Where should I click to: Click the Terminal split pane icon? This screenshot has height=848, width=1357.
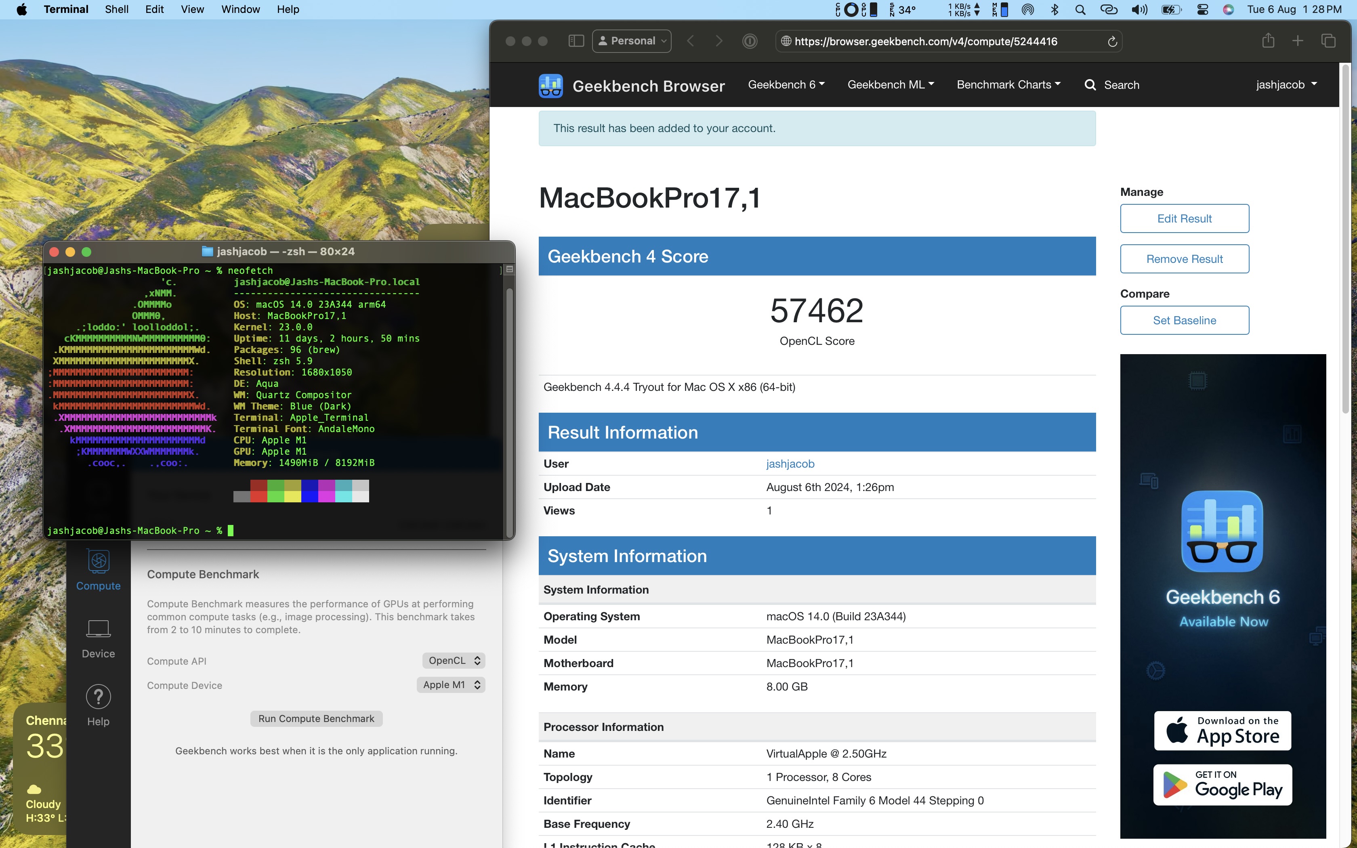tap(510, 269)
